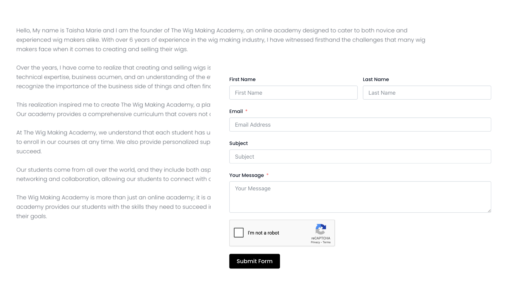Screen dimensions: 510x287
Task: Click the reCAPTCHA logo icon
Action: [321, 229]
